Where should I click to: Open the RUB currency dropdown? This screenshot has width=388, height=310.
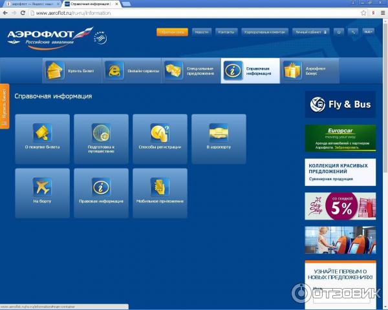tap(368, 32)
